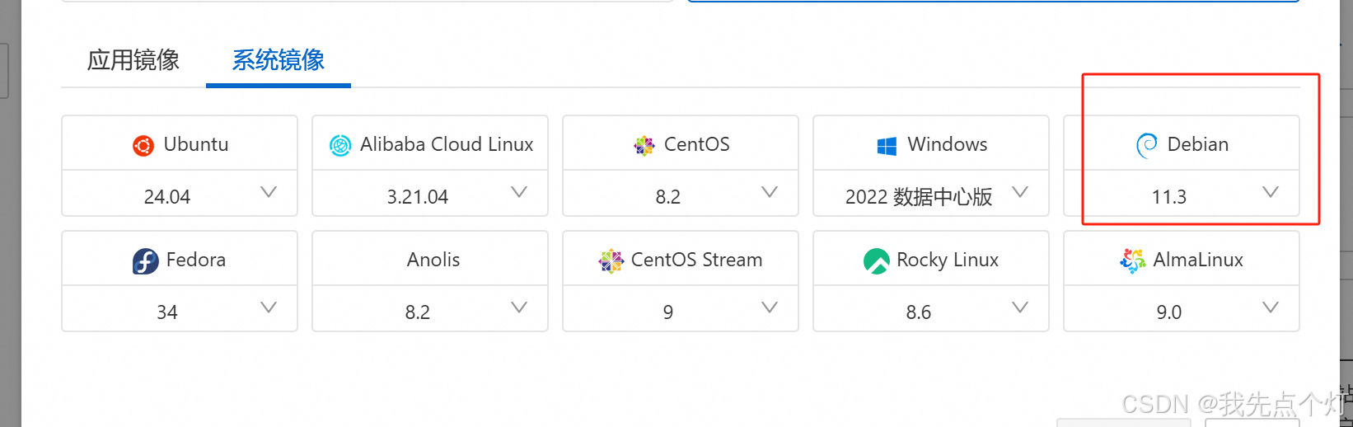Click the Debian version value 11.3

pos(1169,197)
